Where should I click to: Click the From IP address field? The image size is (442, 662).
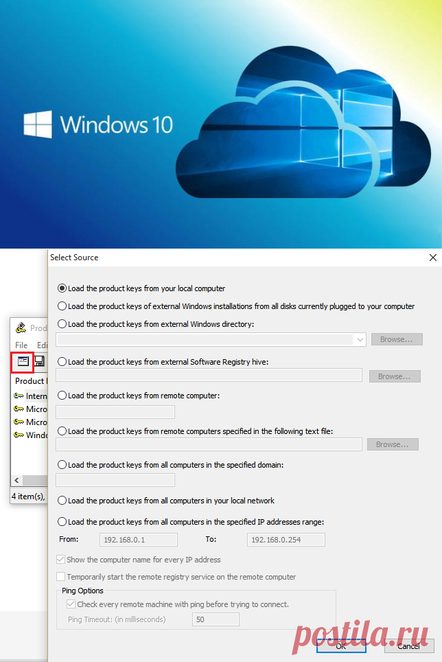pyautogui.click(x=139, y=540)
